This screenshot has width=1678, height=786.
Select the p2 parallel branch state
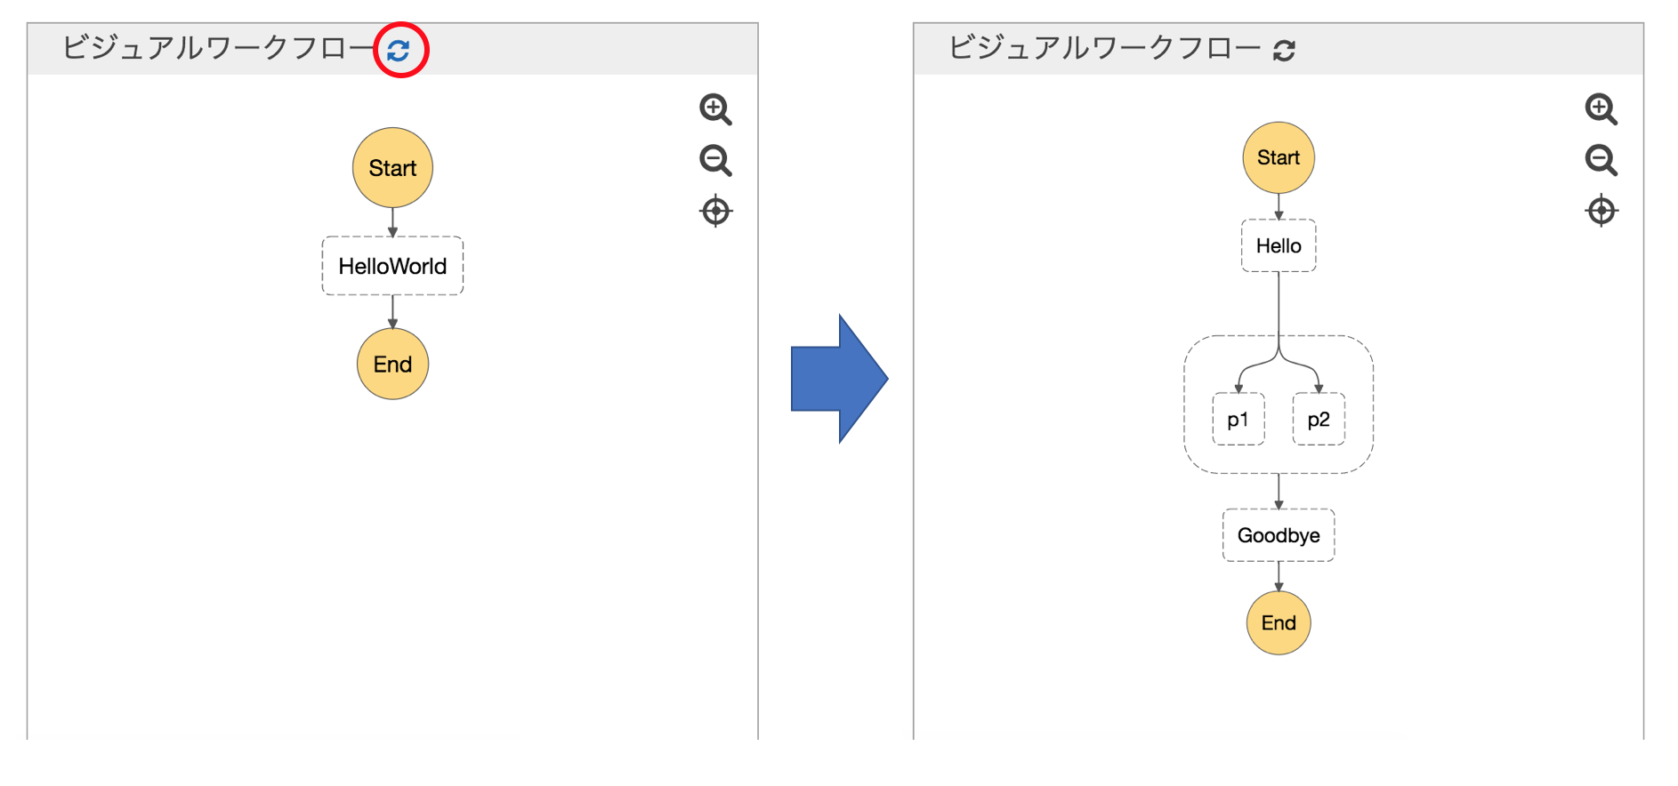pos(1319,420)
